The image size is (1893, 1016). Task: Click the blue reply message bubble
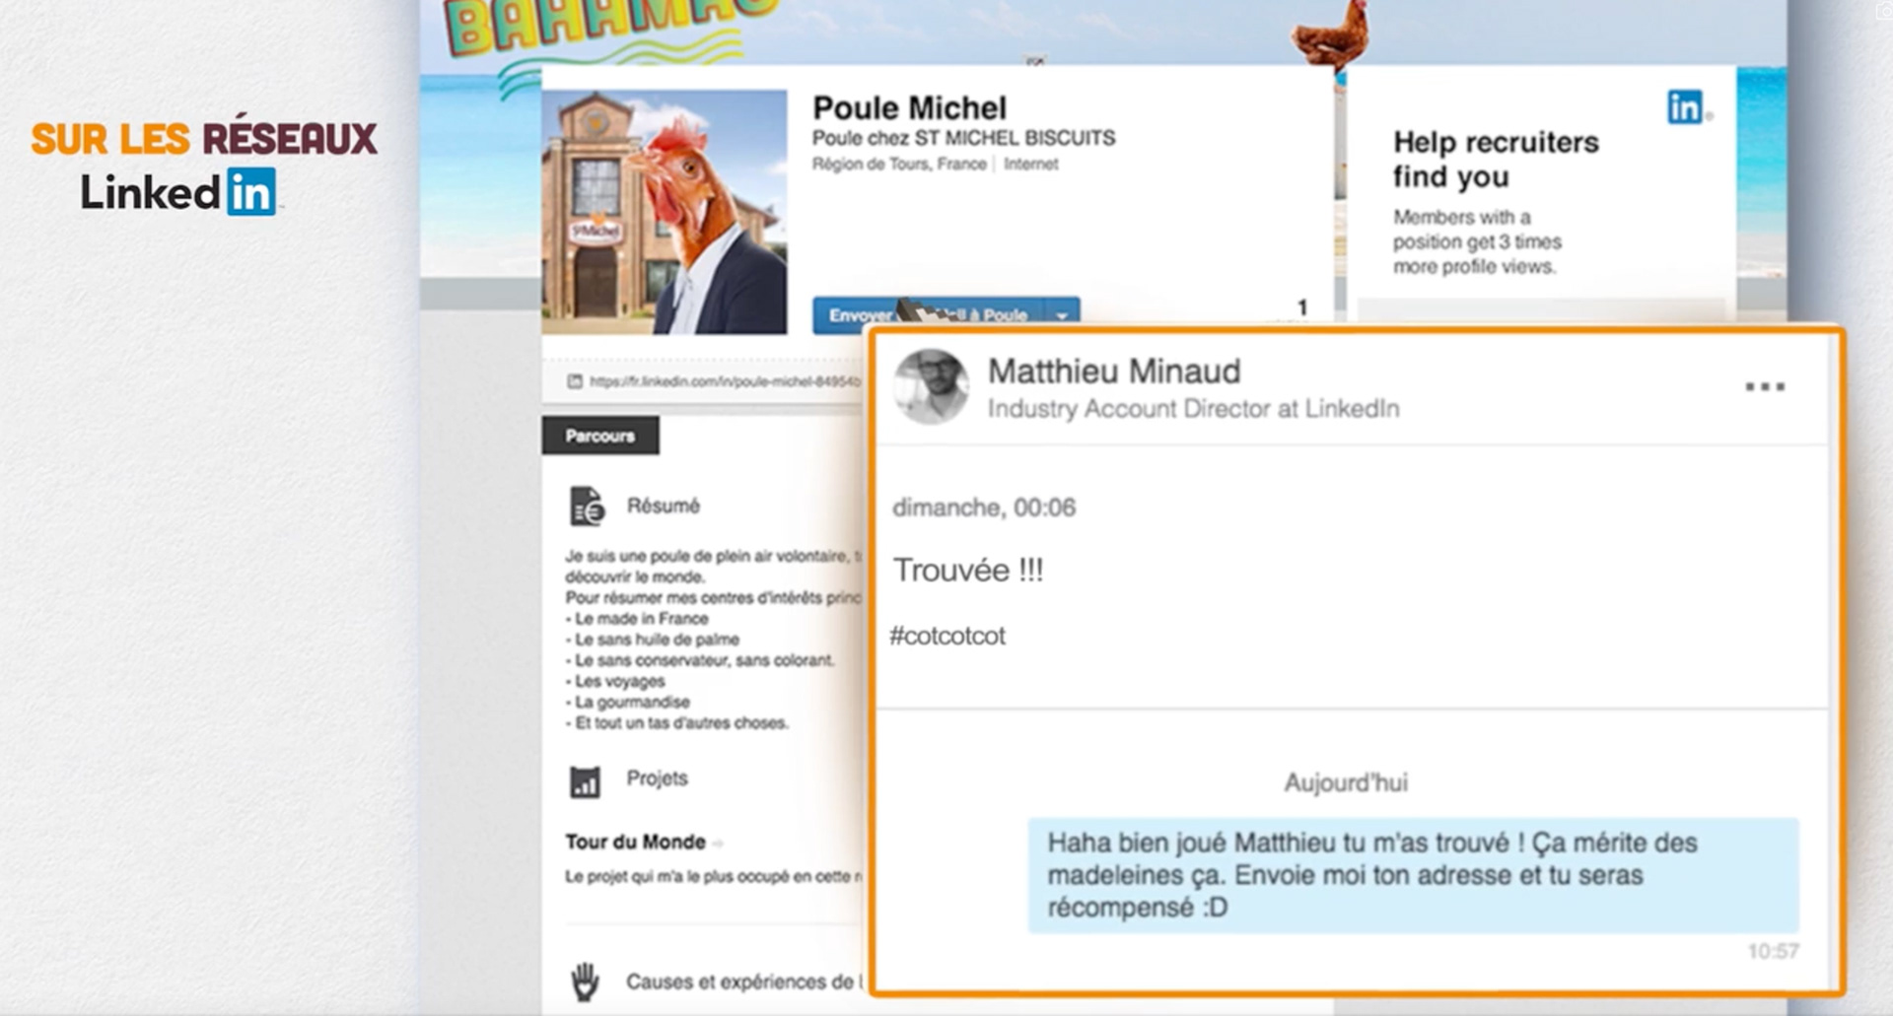pyautogui.click(x=1413, y=875)
